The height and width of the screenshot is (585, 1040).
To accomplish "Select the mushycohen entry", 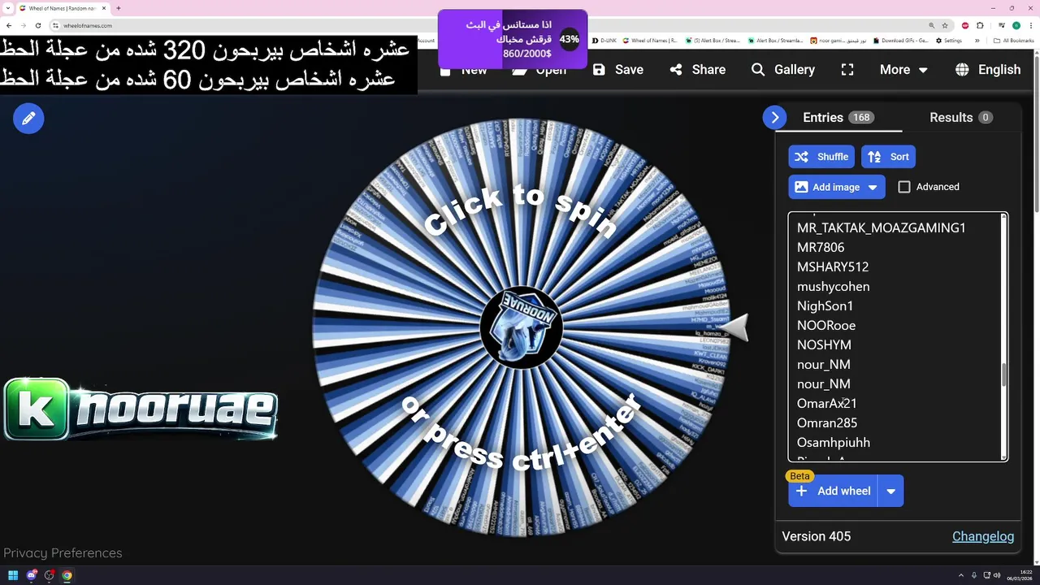I will coord(834,286).
